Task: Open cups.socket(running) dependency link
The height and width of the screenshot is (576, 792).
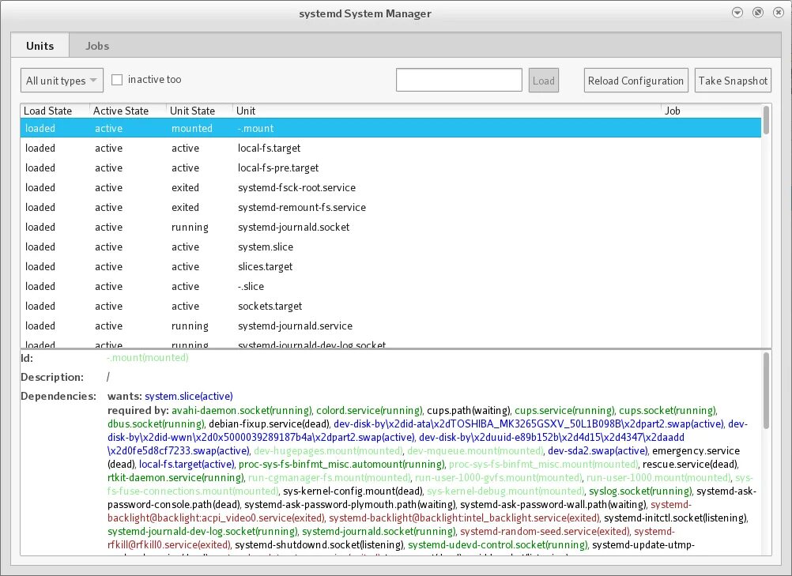Action: tap(668, 410)
